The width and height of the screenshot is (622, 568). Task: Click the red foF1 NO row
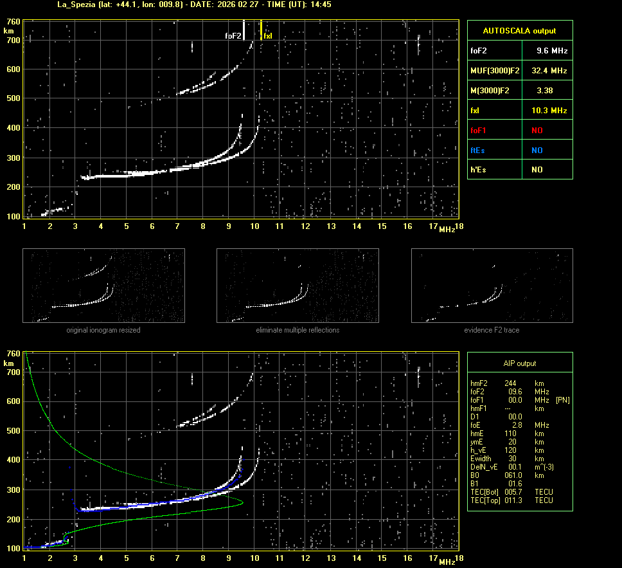point(519,131)
